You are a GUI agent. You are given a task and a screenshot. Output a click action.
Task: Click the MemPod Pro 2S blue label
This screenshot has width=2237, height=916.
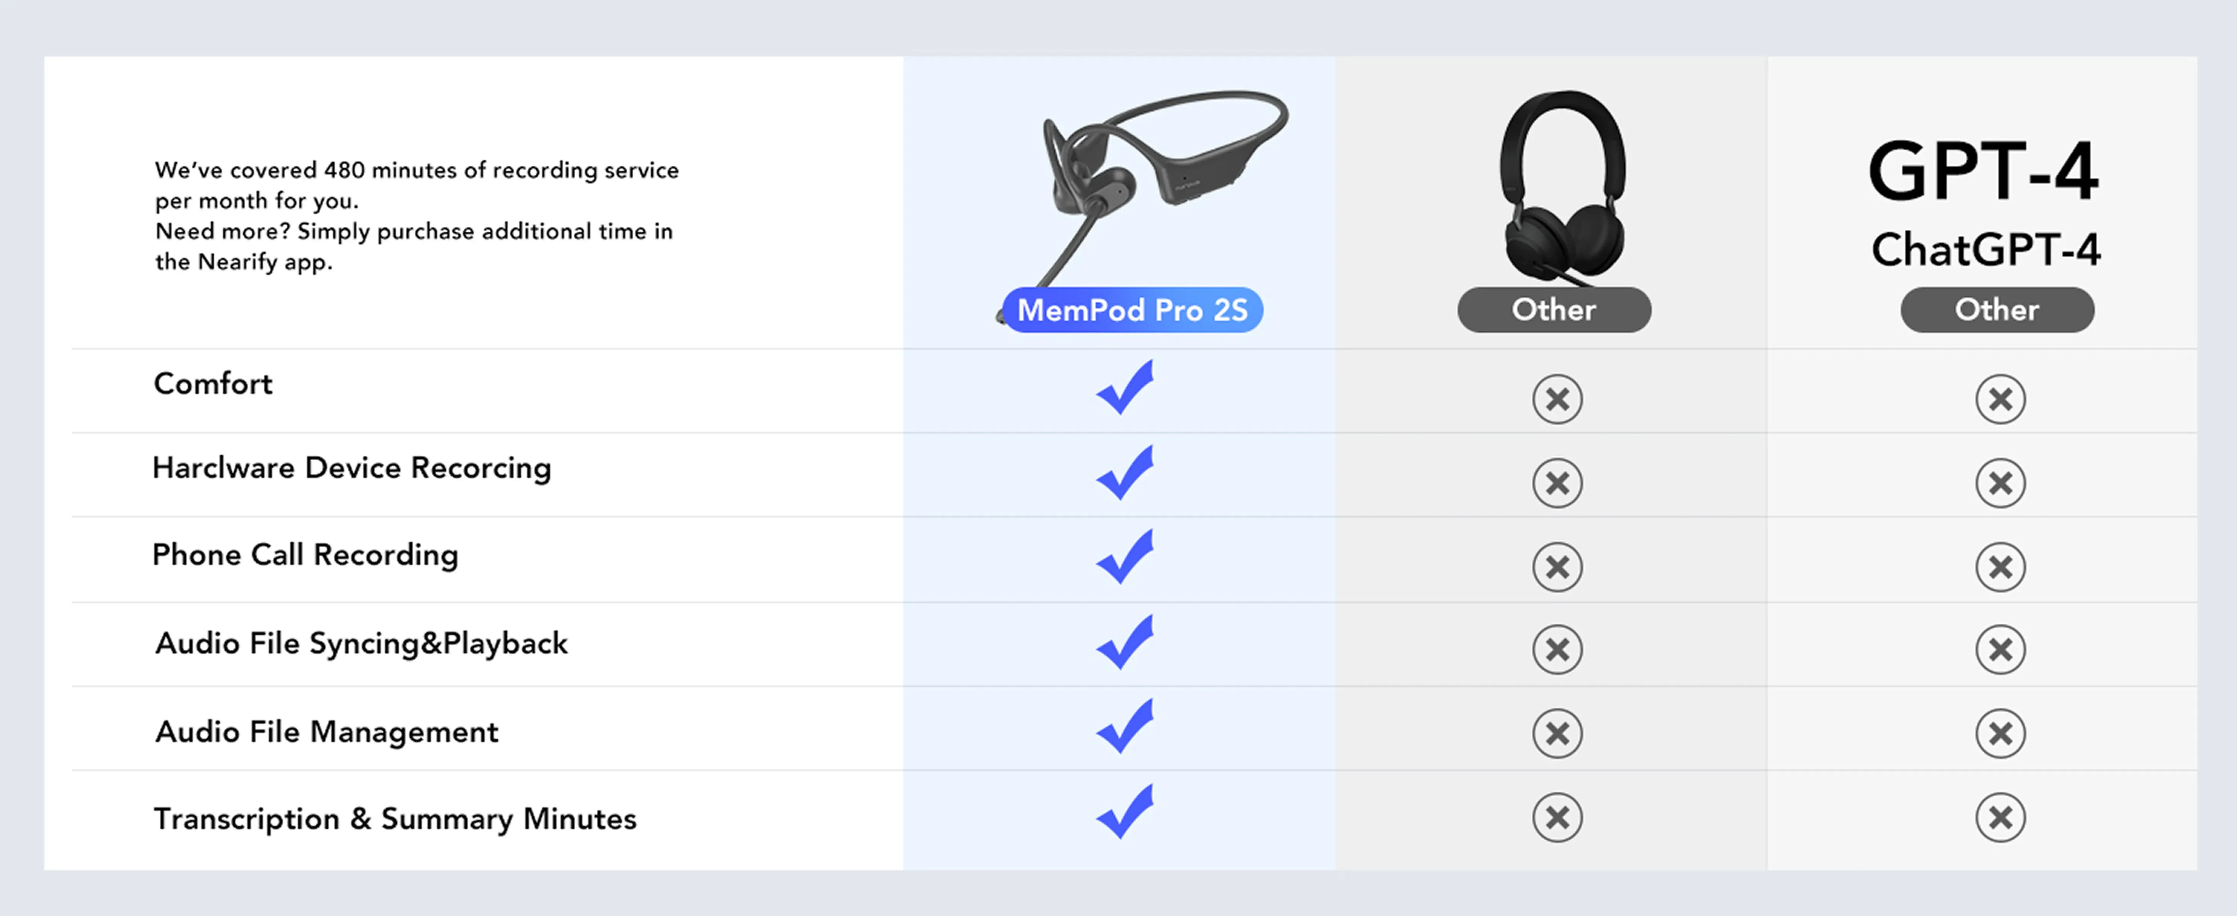click(x=1132, y=310)
